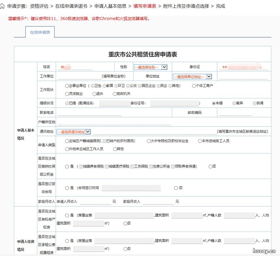Click the home icon in breadcrumb bar

3,6
